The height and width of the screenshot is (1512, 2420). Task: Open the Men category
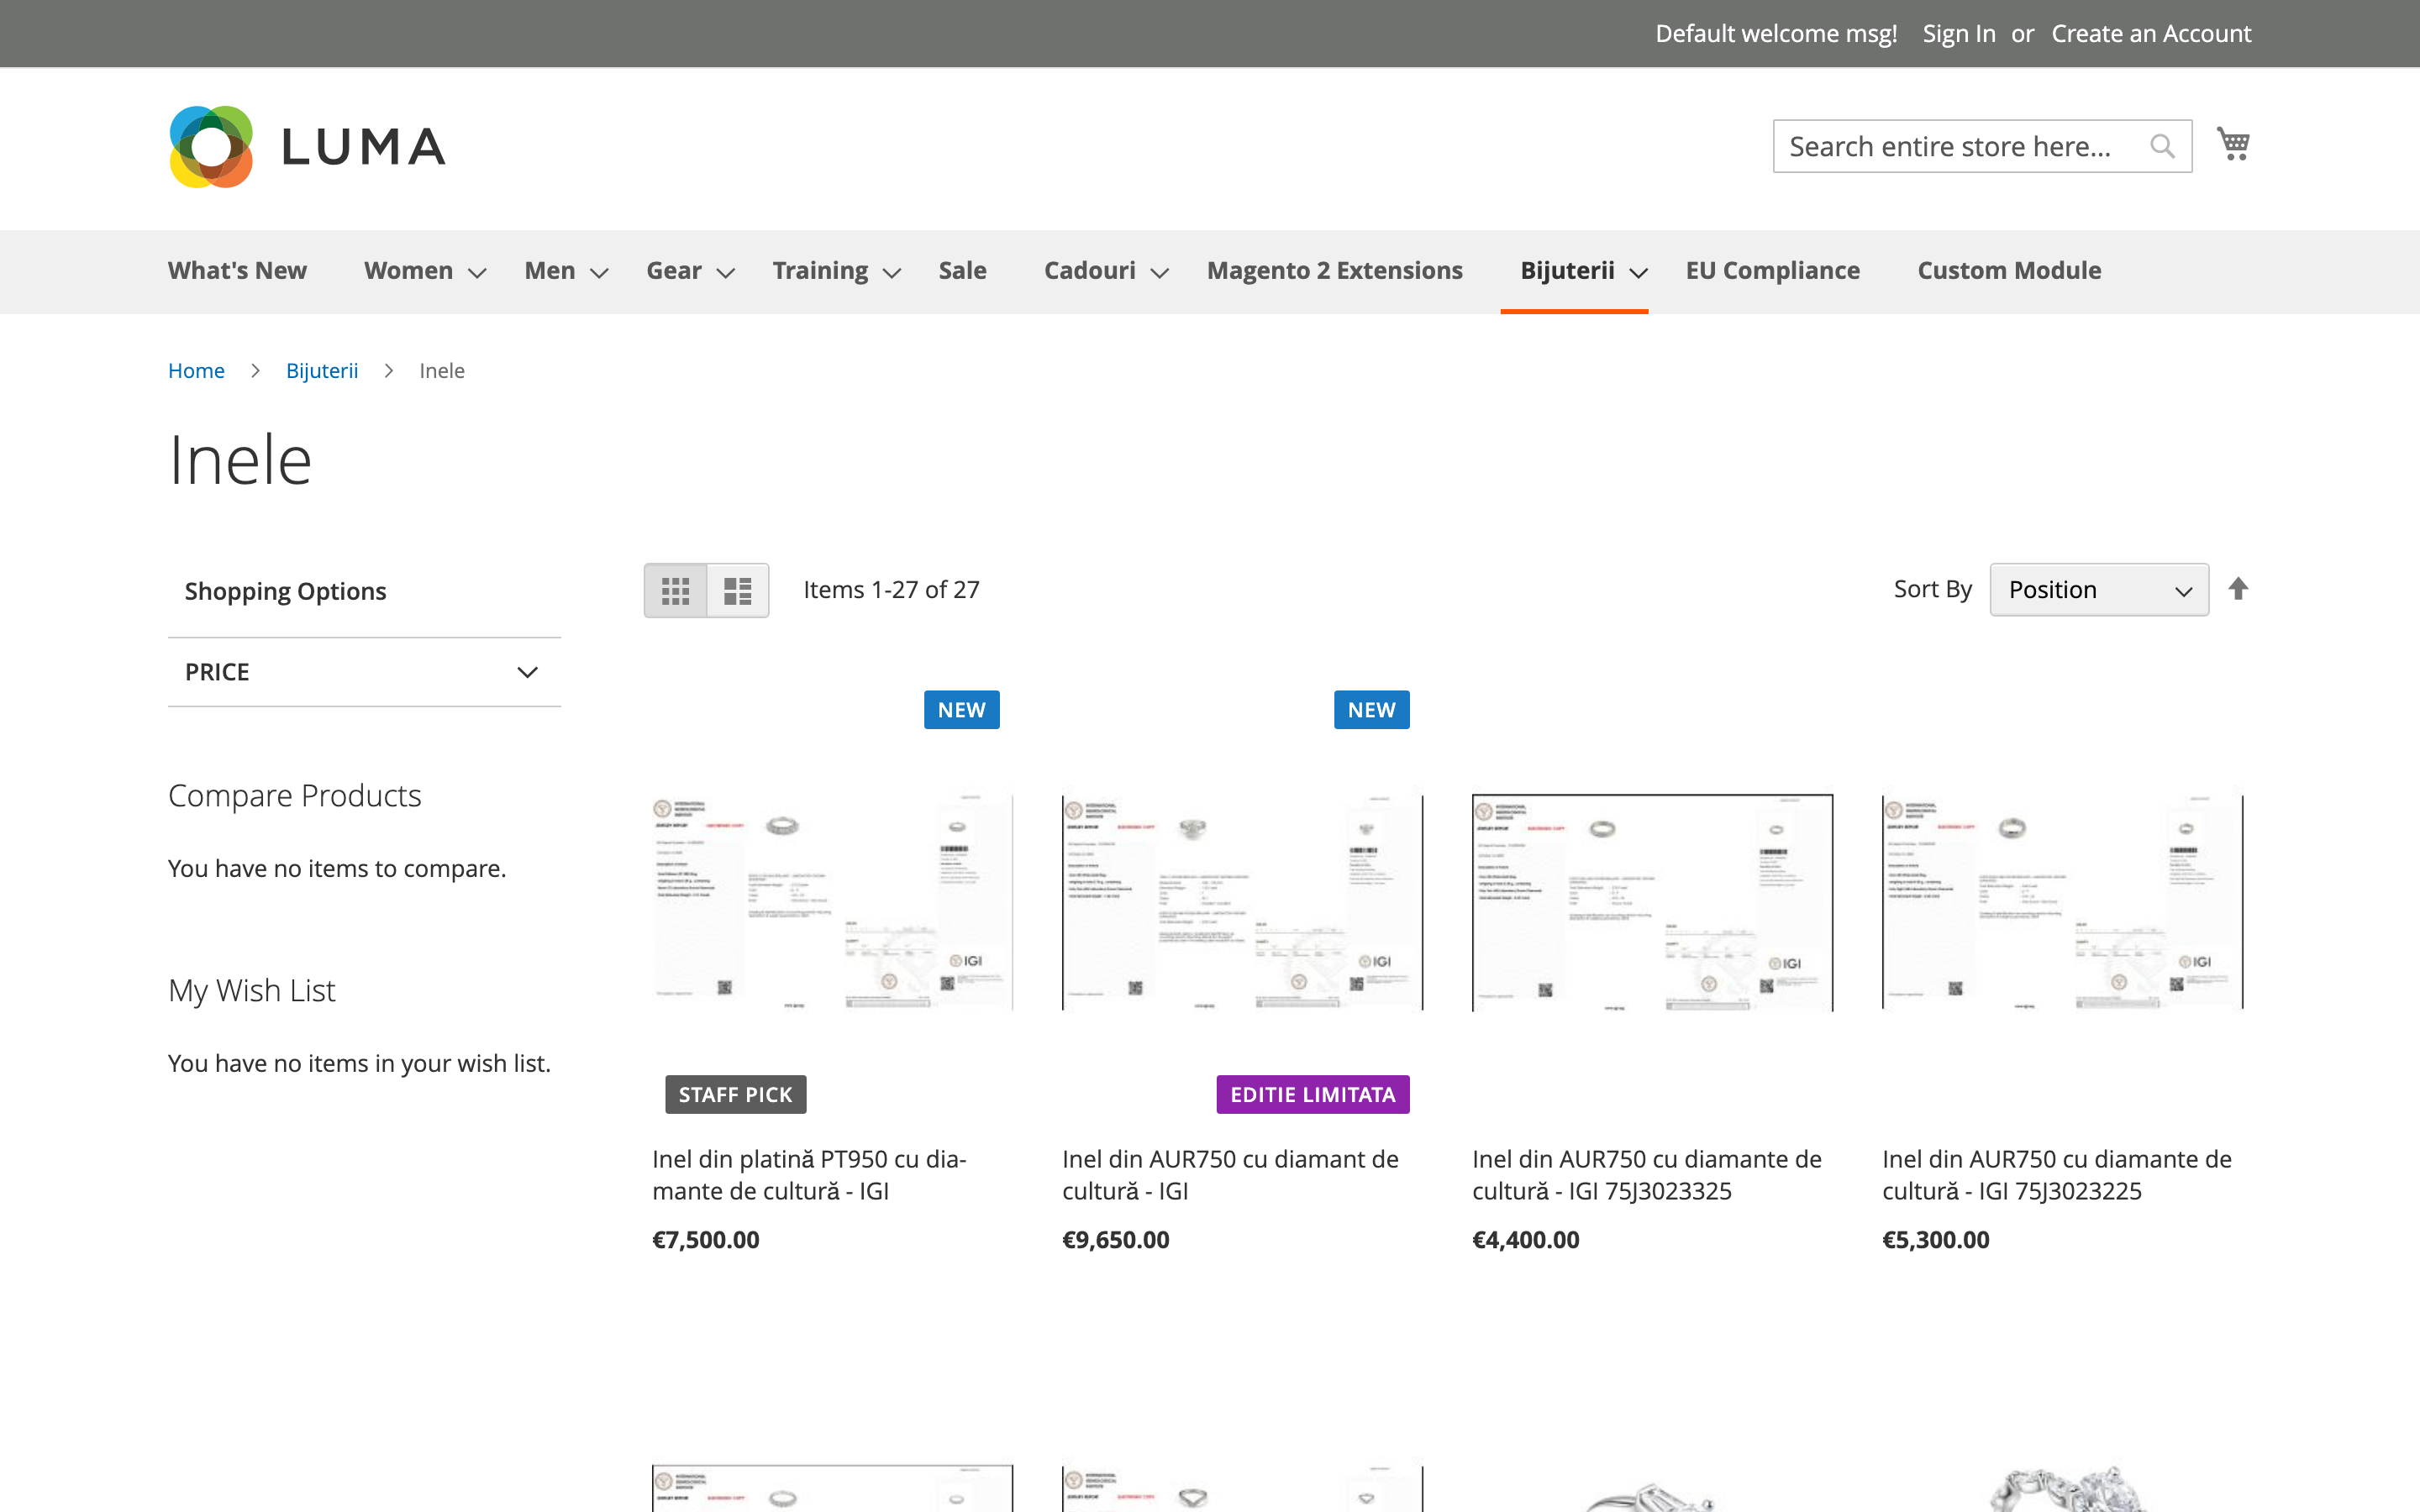(550, 271)
